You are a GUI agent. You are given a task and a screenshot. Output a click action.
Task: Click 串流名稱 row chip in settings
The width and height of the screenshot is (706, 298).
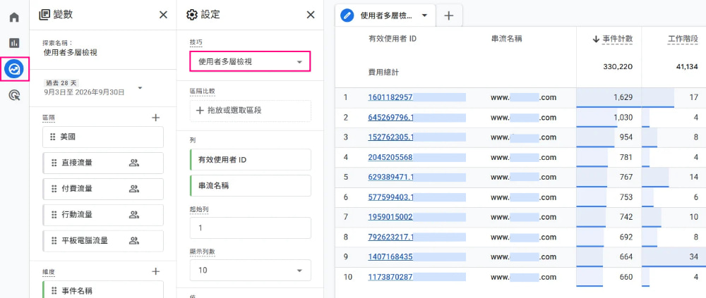[x=251, y=185]
